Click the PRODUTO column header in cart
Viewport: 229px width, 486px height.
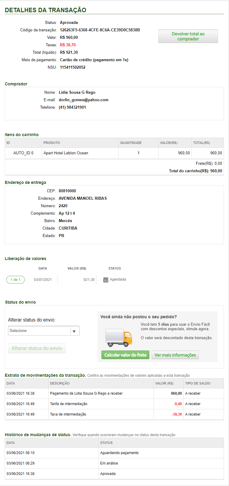point(52,143)
